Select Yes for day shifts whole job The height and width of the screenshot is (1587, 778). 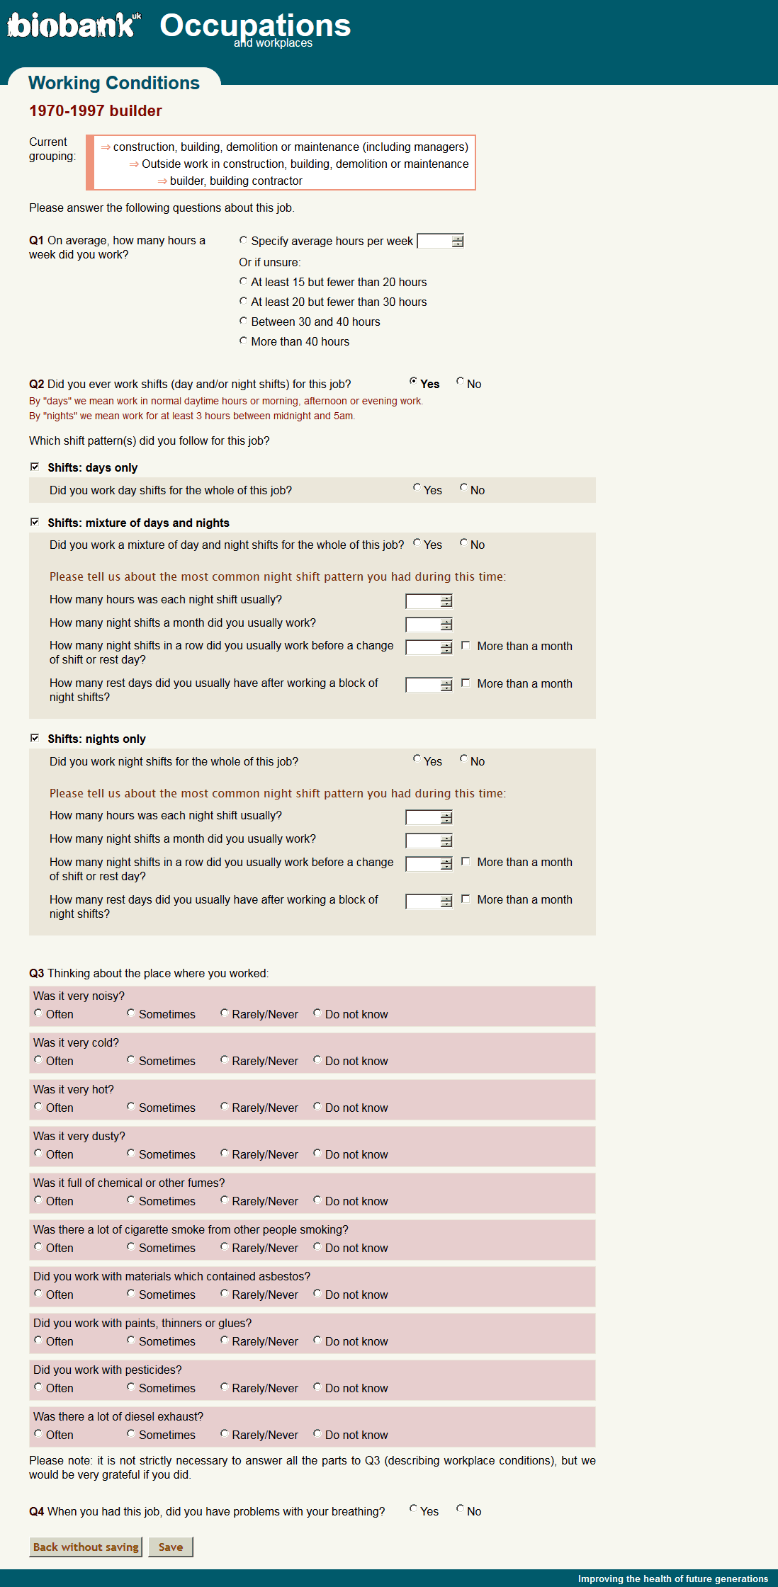[x=417, y=488]
